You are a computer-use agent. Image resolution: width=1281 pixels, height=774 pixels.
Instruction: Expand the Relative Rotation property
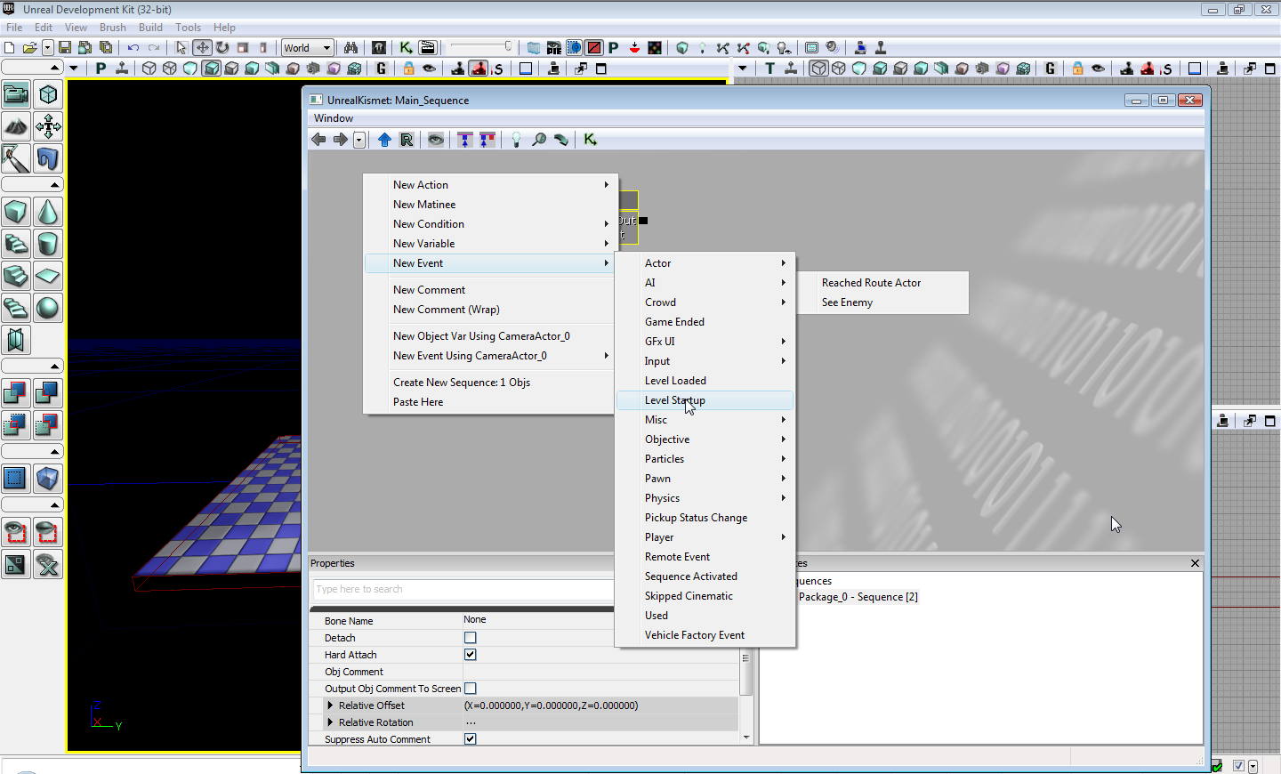(x=330, y=722)
